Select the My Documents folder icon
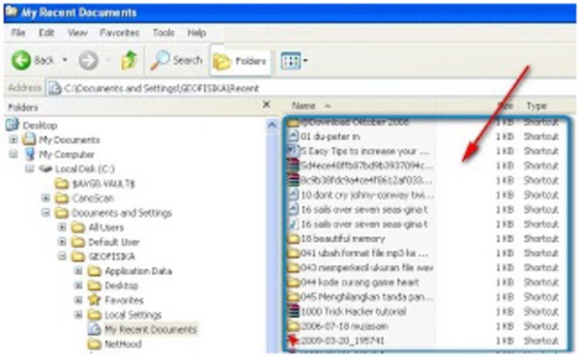The width and height of the screenshot is (580, 357). 29,139
